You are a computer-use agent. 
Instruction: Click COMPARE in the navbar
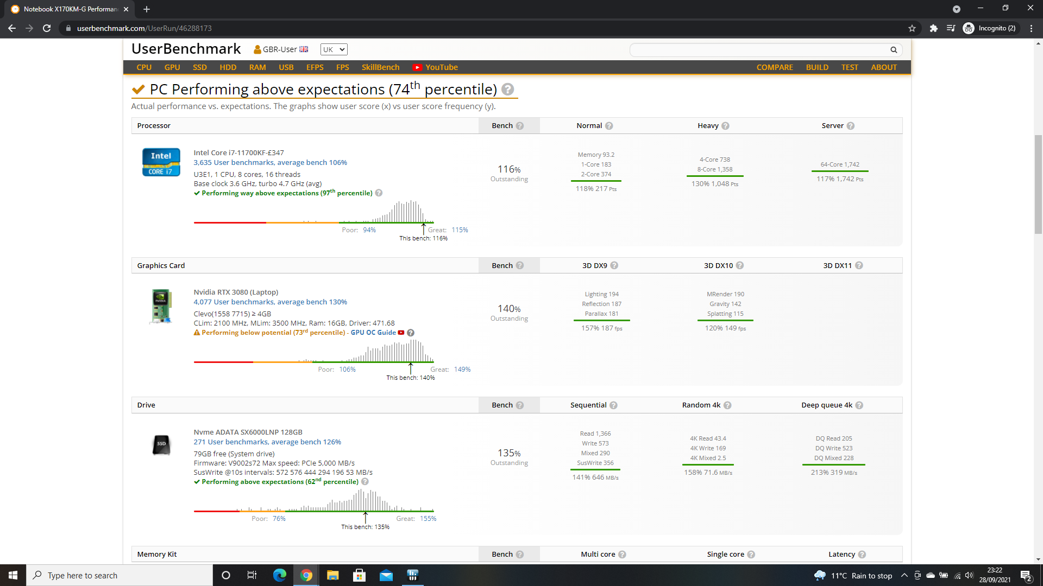[775, 67]
